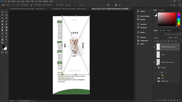
Task: Select the Eraser tool
Action: click(2, 27)
